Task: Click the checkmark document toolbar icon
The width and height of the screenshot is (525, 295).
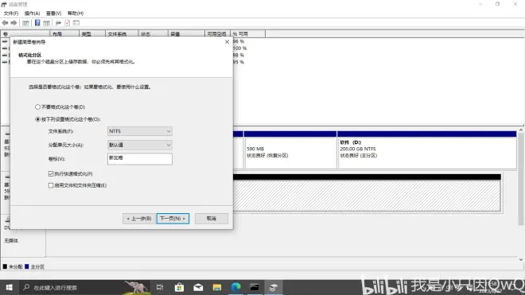Action: tap(67, 23)
